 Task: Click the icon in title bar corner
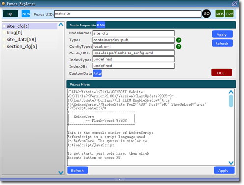pos(235,3)
